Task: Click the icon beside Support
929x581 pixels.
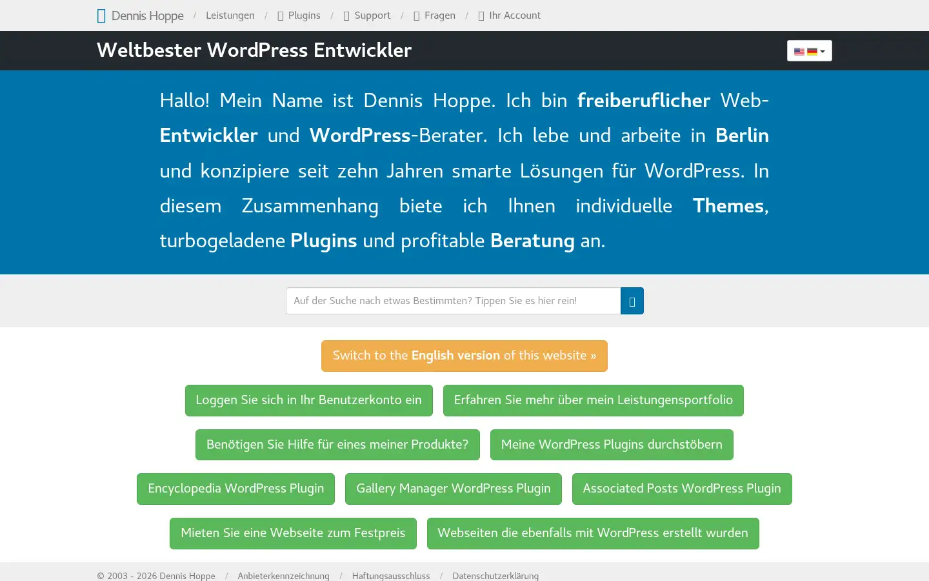Action: coord(346,15)
